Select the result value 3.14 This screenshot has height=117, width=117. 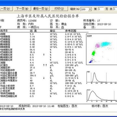(32, 37)
